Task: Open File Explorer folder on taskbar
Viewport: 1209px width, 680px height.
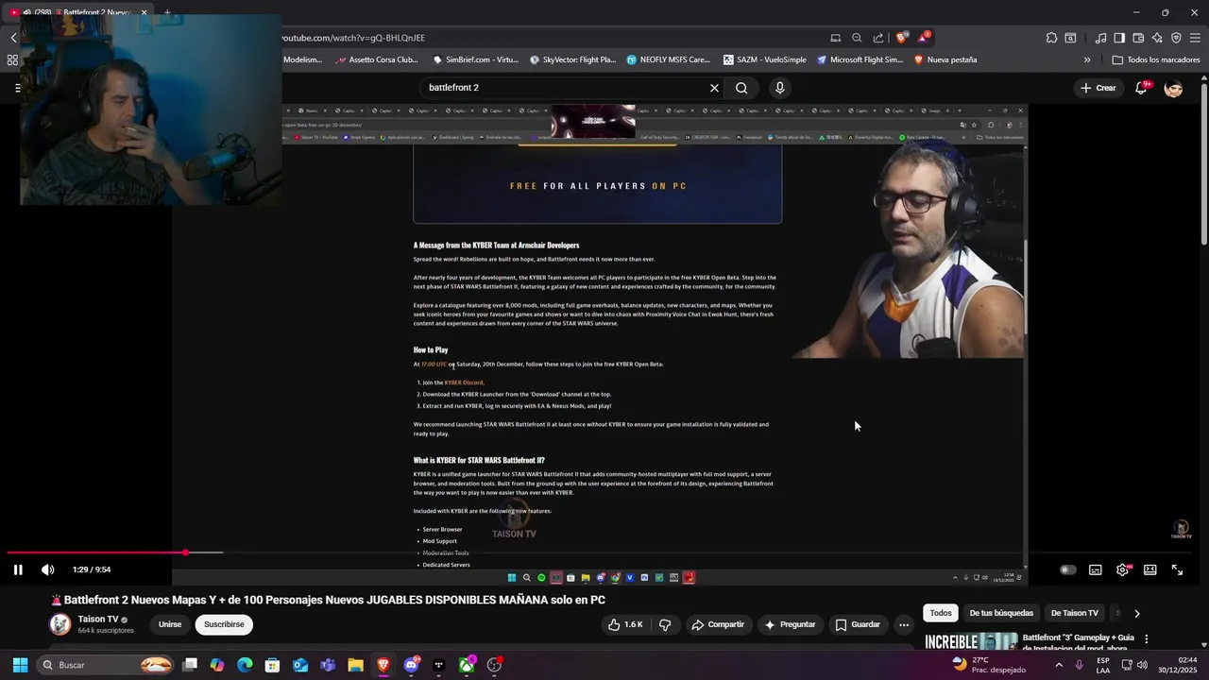Action: [355, 665]
